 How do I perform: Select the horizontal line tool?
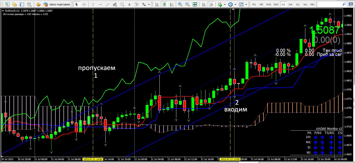click(x=100, y=4)
